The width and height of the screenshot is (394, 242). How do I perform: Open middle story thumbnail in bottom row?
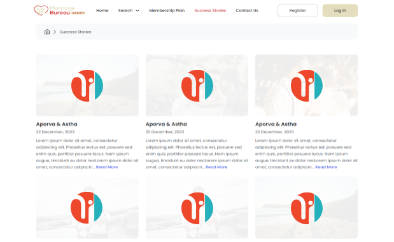pyautogui.click(x=197, y=208)
